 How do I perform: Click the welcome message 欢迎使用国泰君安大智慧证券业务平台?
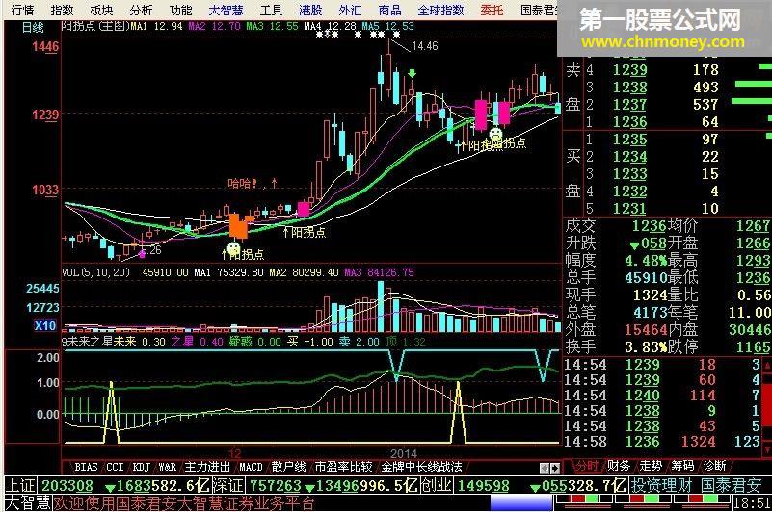[x=184, y=503]
